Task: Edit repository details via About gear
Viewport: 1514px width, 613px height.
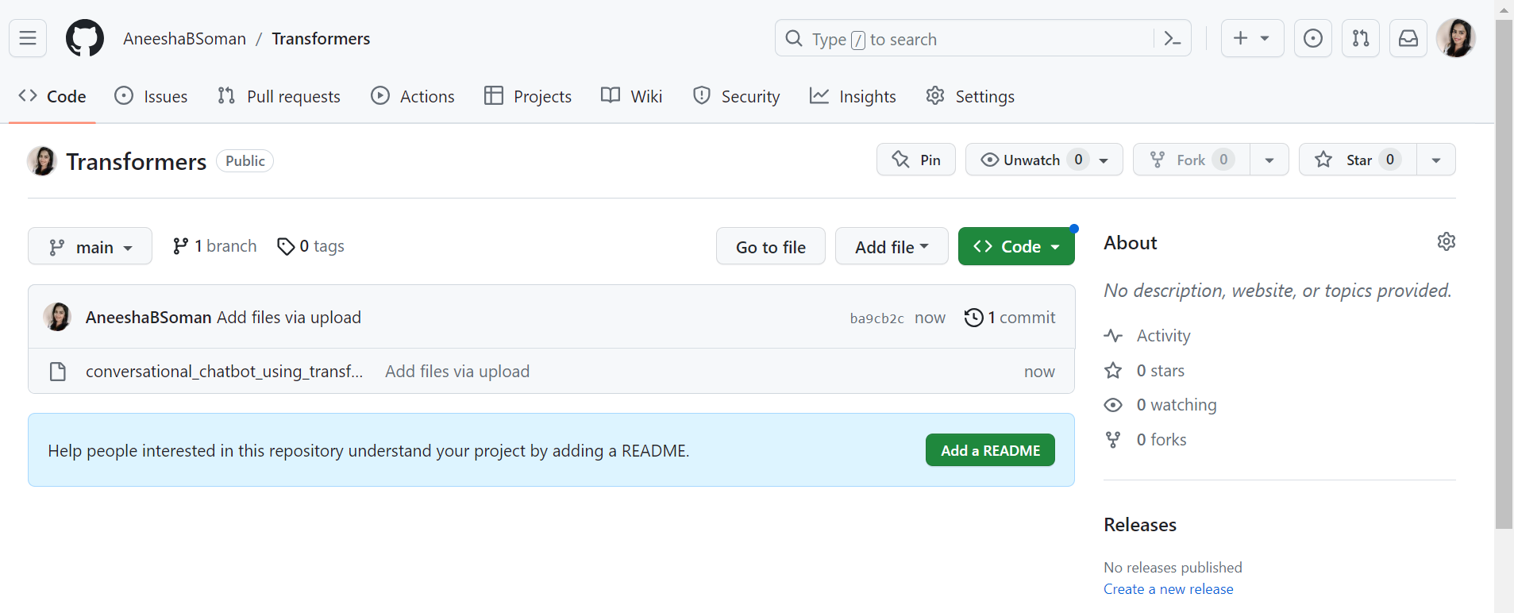Action: (x=1446, y=241)
